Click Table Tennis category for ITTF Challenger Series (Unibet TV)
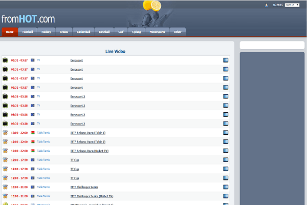 point(43,196)
